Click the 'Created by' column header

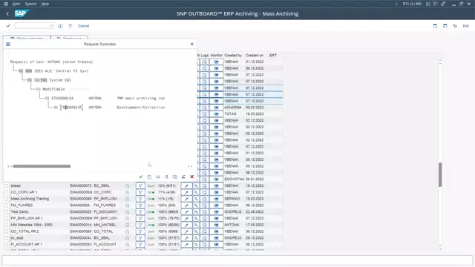click(x=233, y=56)
